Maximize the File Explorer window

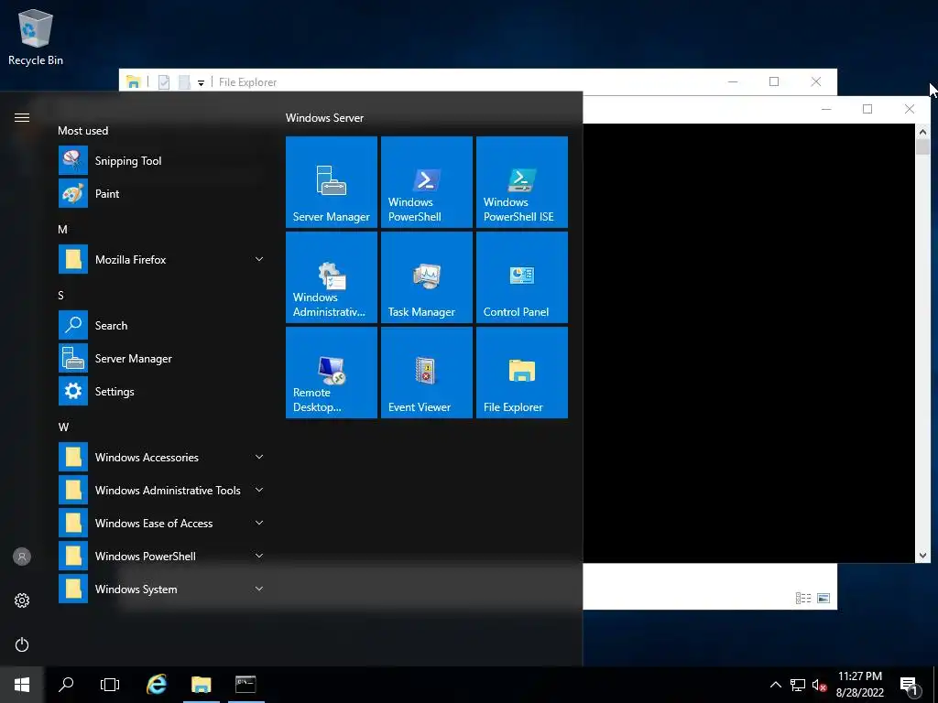point(774,81)
